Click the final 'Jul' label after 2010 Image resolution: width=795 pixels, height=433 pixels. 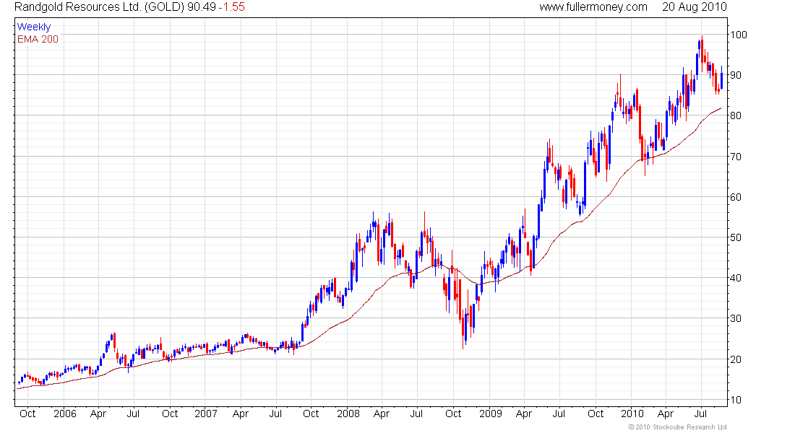coord(701,414)
